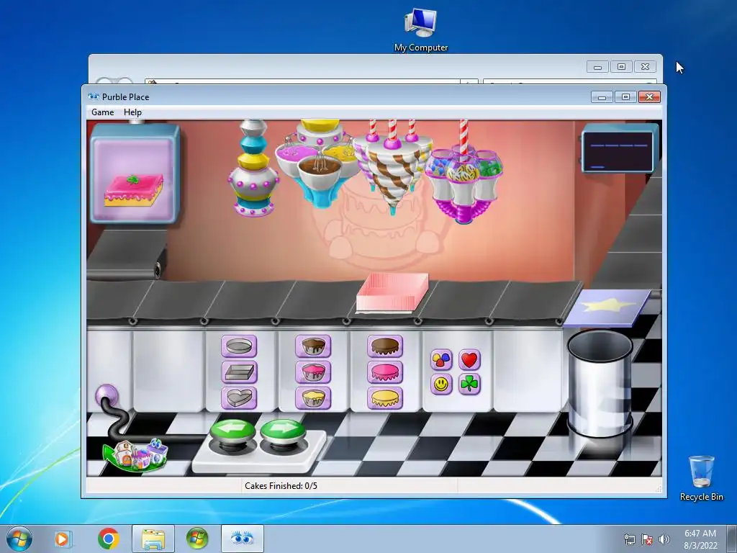Open the Help menu
Screen dimensions: 737x553
[x=132, y=112]
